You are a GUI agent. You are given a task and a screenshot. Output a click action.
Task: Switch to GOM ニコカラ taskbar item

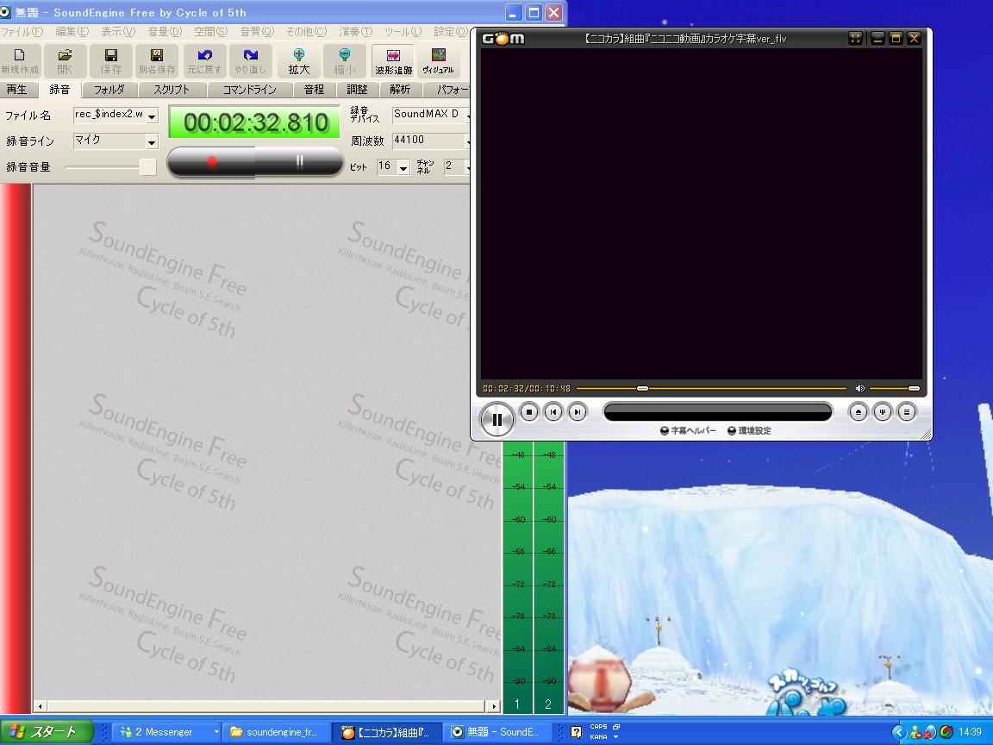click(x=388, y=732)
